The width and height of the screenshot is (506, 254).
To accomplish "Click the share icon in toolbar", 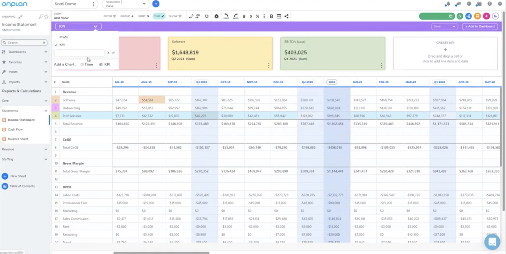I will tap(287, 16).
